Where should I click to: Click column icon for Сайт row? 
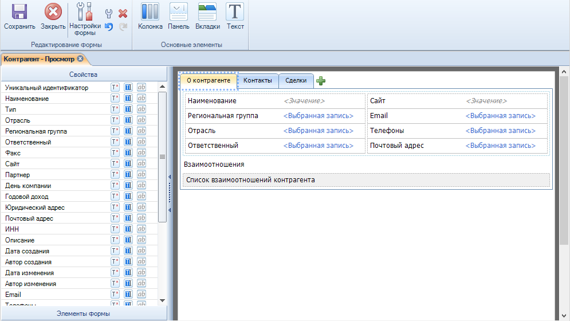pyautogui.click(x=128, y=164)
